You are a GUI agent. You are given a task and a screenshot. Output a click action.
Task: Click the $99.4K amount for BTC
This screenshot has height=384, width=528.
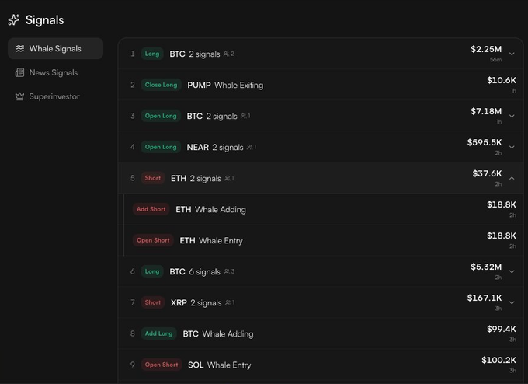tap(501, 329)
